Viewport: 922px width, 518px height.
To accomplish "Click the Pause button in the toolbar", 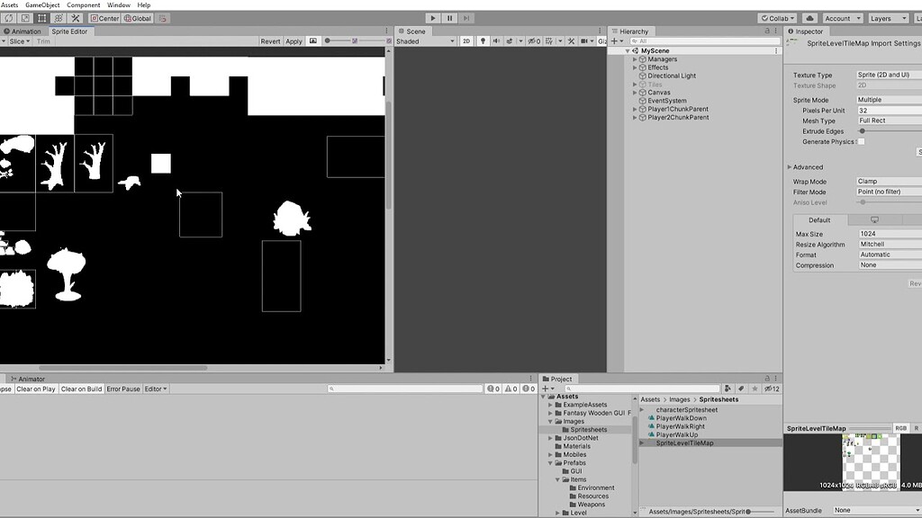I will [x=447, y=17].
